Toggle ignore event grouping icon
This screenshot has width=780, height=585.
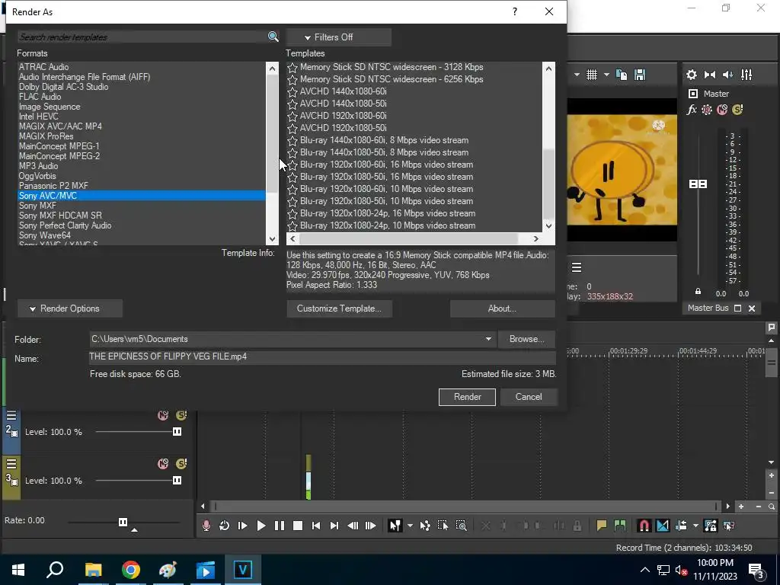coord(729,526)
